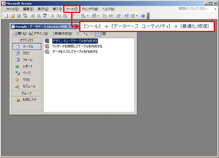Click the Delete X icon in database window
Image resolution: width=219 pixels, height=158 pixels.
tap(78, 34)
